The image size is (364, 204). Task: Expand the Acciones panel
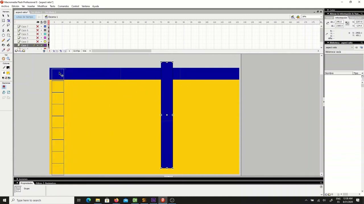click(x=17, y=179)
